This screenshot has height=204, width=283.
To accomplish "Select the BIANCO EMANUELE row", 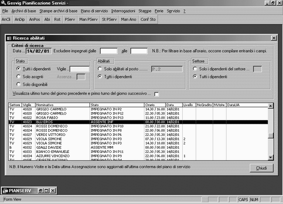I will click(138, 152).
